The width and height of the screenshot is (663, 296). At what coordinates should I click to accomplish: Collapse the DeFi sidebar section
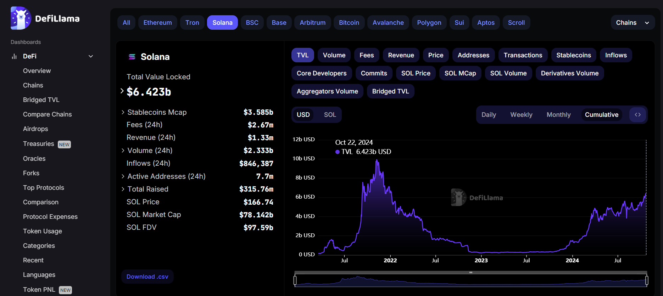(x=91, y=56)
